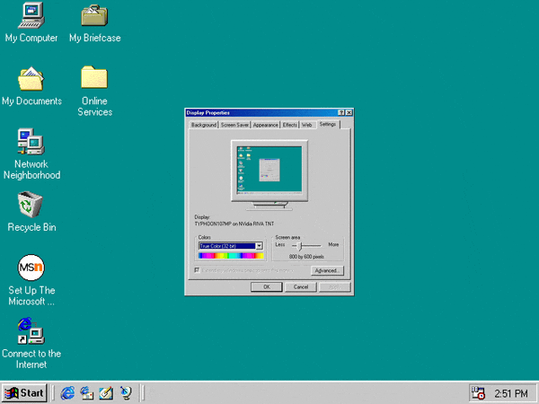Click the Outlook Express Quick Launch icon

pyautogui.click(x=87, y=392)
